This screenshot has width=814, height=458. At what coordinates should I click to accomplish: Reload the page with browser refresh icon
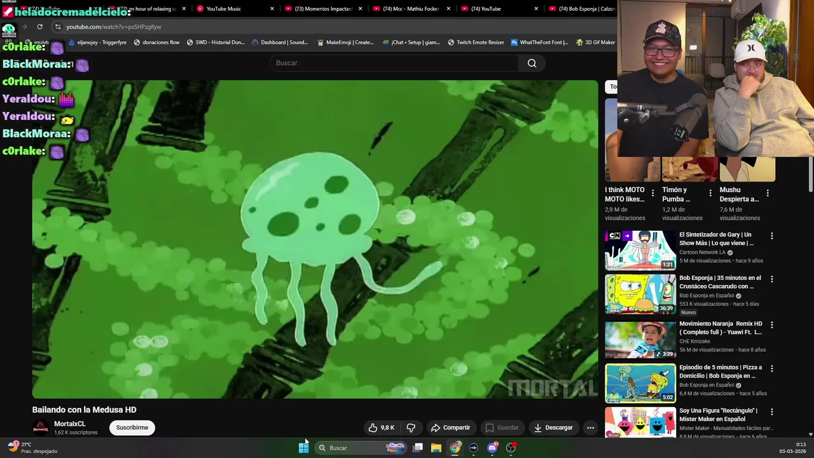pos(39,27)
